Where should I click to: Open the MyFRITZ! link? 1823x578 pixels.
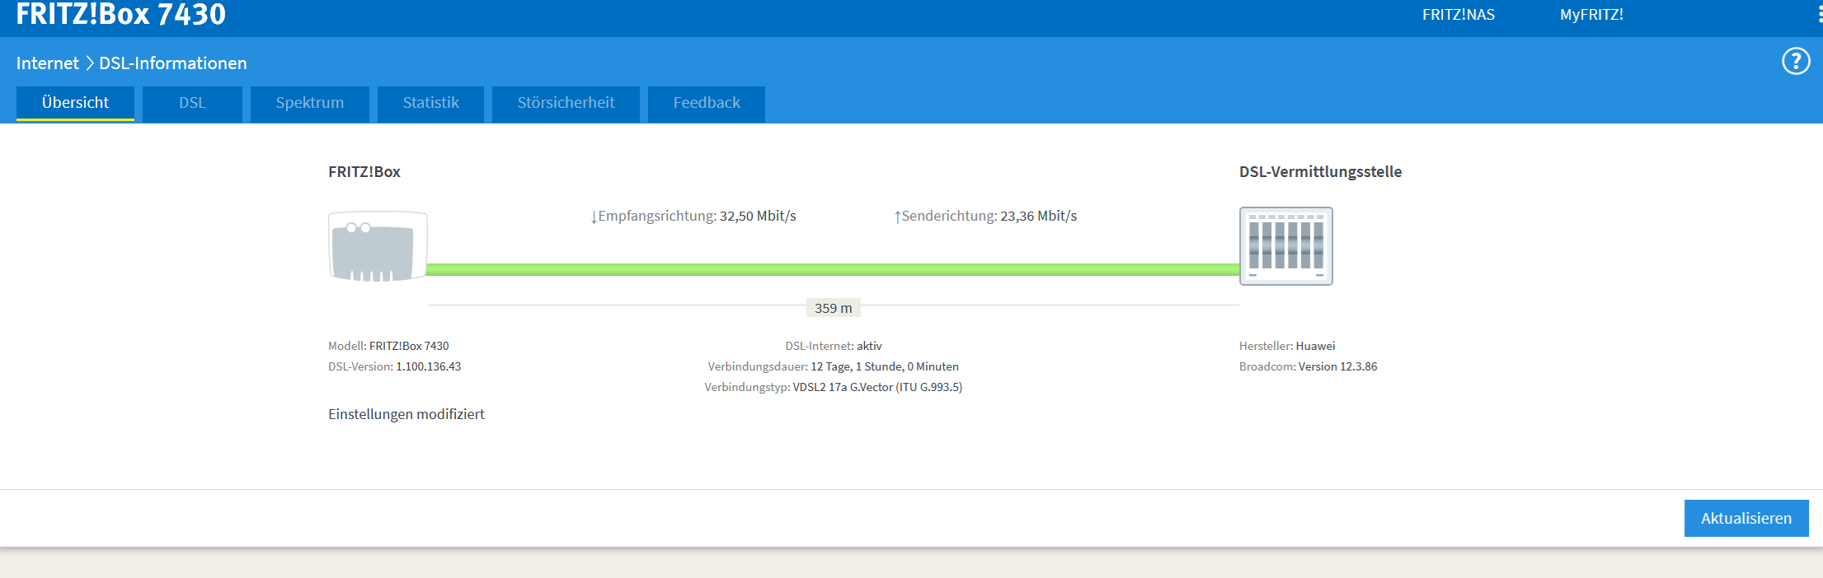pyautogui.click(x=1591, y=15)
